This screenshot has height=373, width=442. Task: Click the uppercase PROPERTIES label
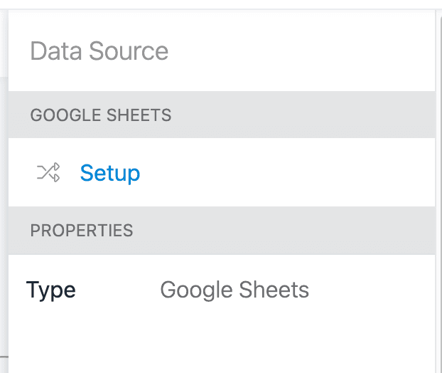pyautogui.click(x=82, y=231)
